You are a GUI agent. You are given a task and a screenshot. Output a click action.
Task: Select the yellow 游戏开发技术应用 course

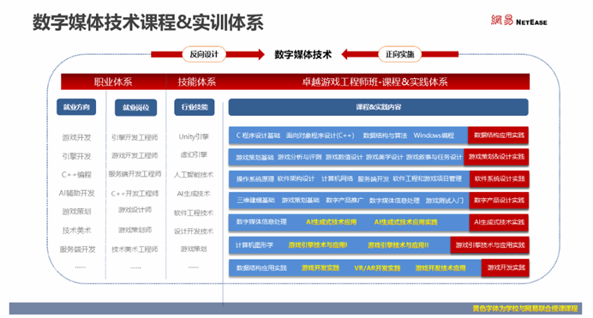(x=440, y=268)
